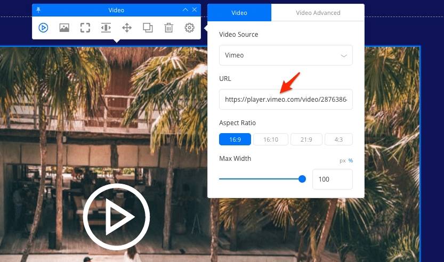Image resolution: width=444 pixels, height=262 pixels.
Task: Switch to the Video Advanced tab
Action: coord(318,12)
